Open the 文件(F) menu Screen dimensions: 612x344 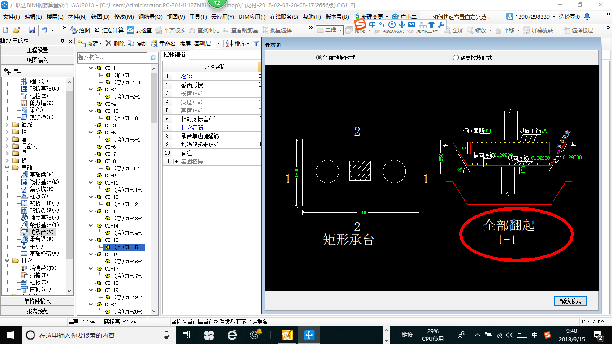[12, 17]
